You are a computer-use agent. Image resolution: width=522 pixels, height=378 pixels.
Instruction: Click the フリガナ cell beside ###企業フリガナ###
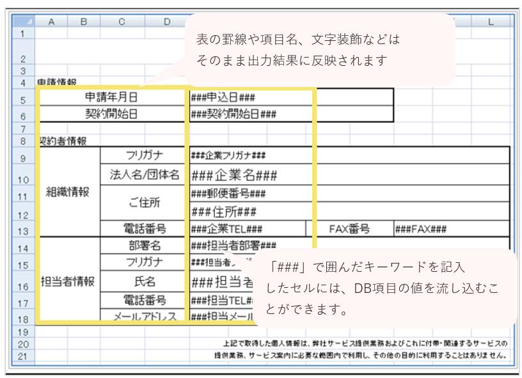point(145,155)
